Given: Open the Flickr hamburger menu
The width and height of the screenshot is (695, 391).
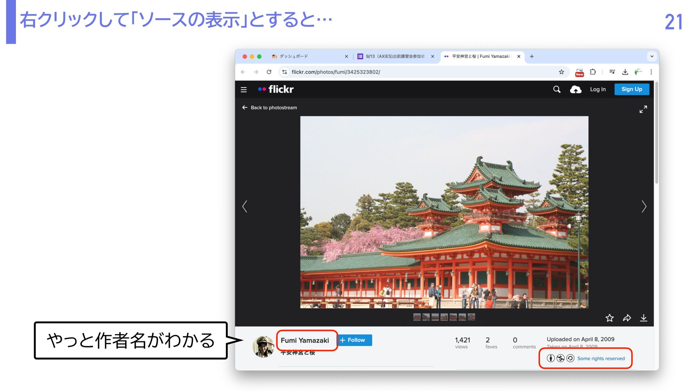Looking at the screenshot, I should tap(244, 89).
